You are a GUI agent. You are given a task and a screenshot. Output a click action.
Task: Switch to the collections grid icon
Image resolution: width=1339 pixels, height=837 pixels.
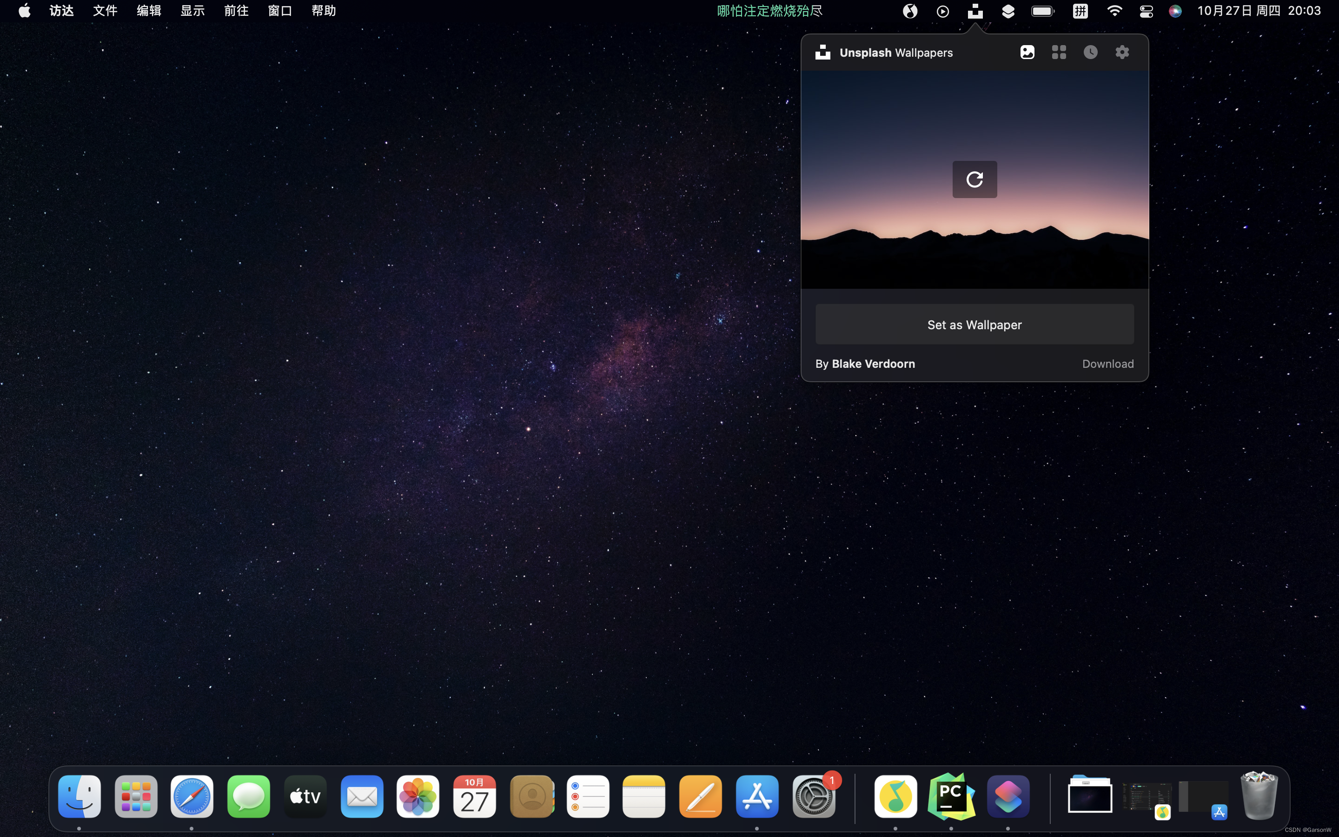(1059, 52)
